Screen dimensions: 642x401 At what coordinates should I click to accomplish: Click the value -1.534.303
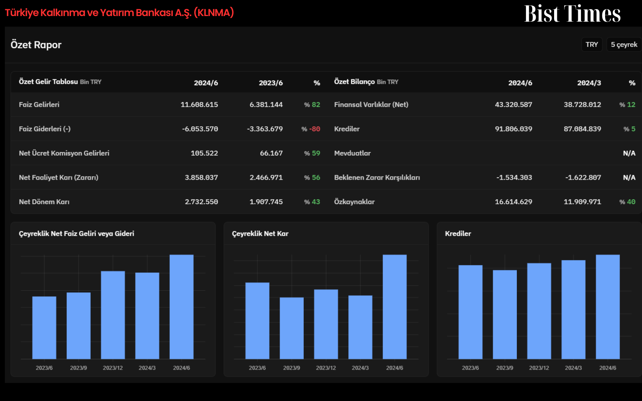pyautogui.click(x=514, y=177)
